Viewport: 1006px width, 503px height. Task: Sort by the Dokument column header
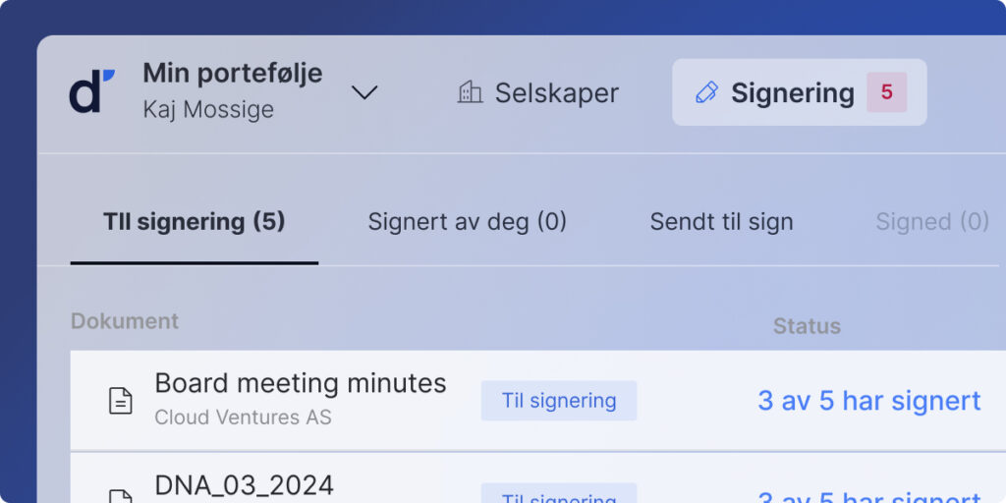(125, 321)
